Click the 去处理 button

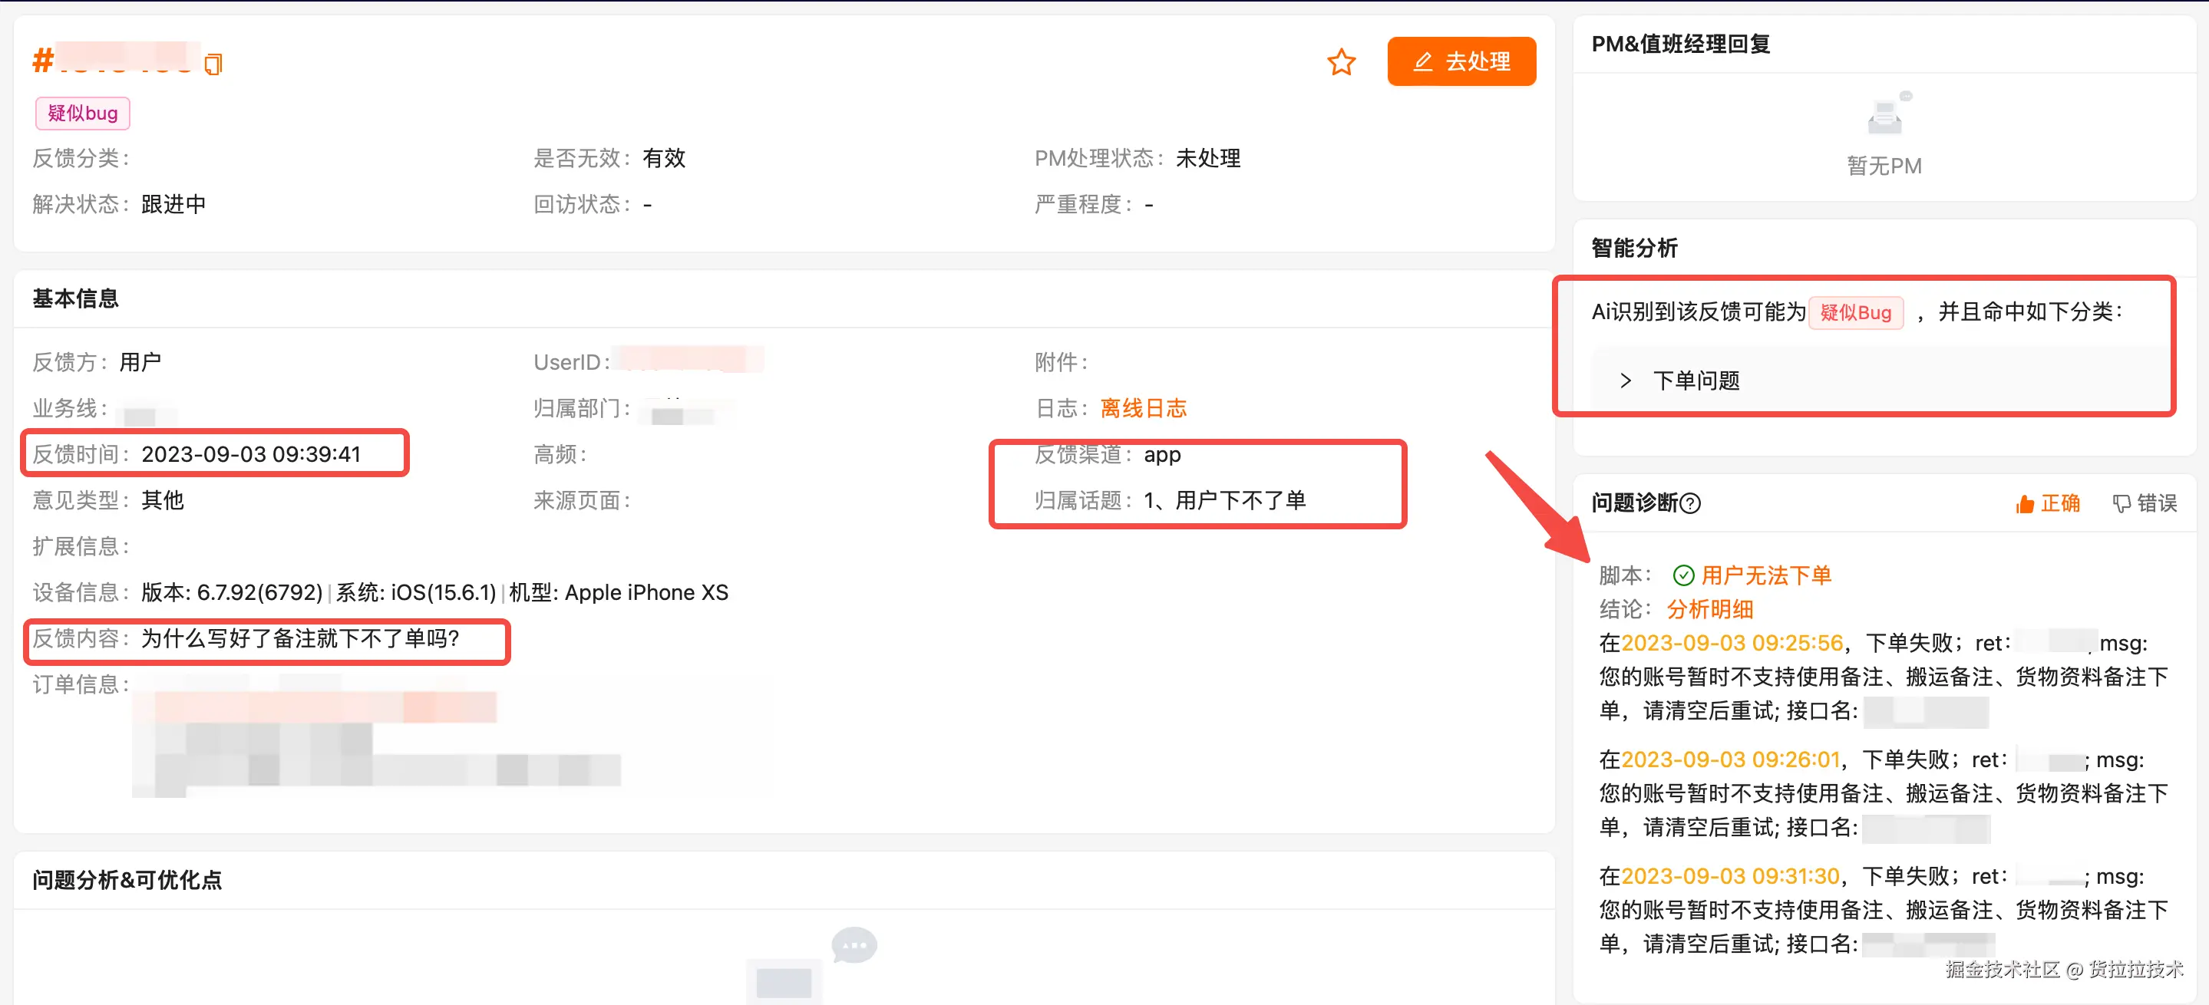coord(1461,61)
